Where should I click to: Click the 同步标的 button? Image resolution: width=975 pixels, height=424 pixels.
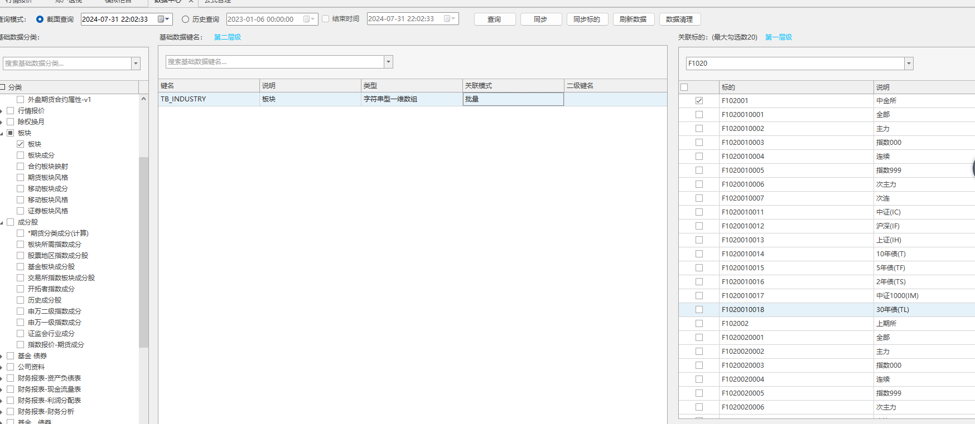(x=587, y=20)
